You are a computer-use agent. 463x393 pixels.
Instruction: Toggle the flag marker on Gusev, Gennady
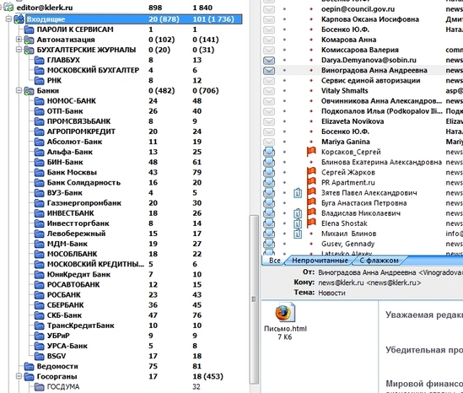pyautogui.click(x=311, y=244)
